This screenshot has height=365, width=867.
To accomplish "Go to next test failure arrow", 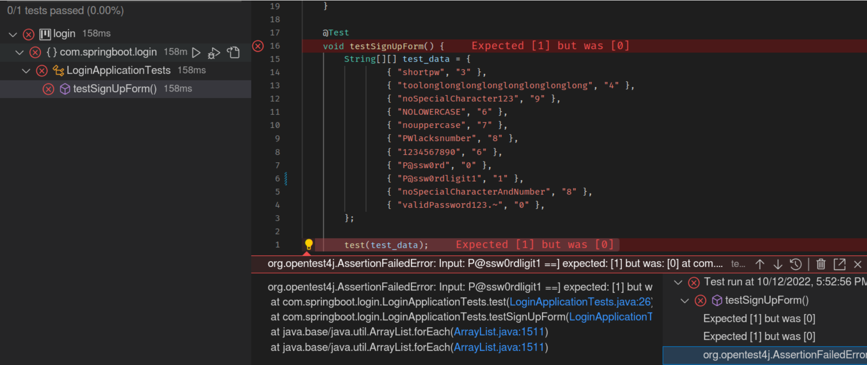I will [x=778, y=264].
